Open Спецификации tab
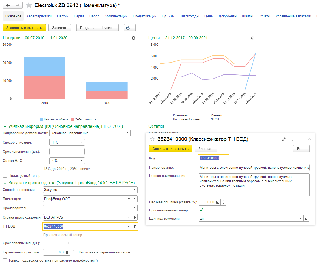The image size is (317, 264). pos(144,16)
